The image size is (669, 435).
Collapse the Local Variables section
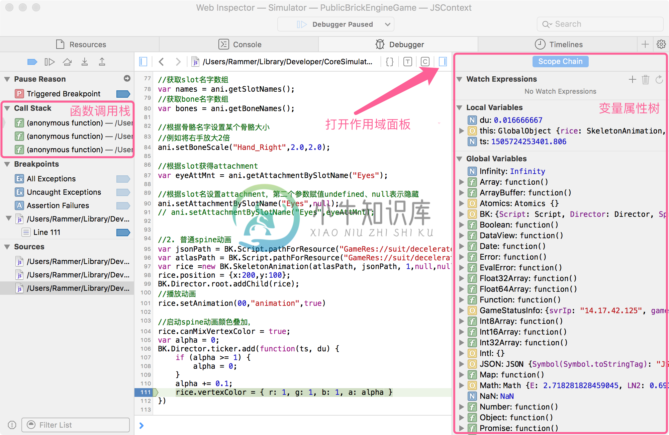click(460, 108)
